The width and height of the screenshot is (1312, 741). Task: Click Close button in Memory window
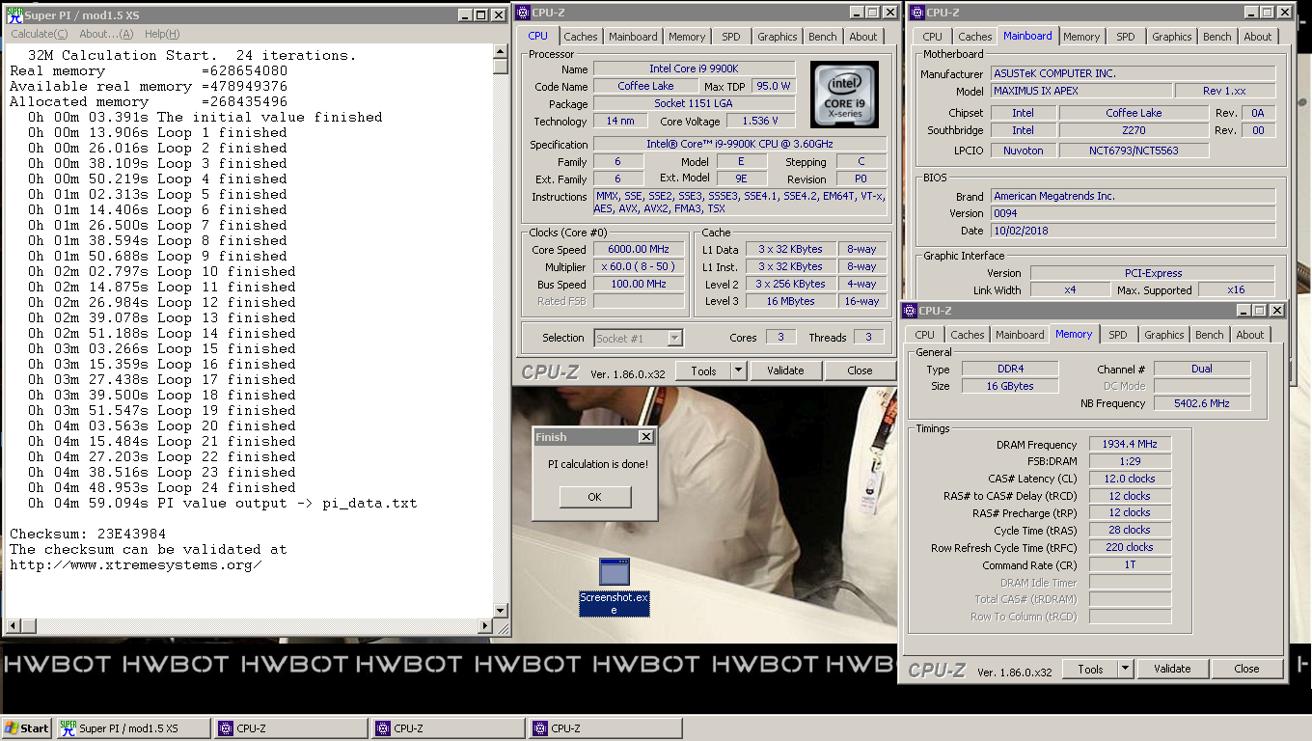coord(1246,669)
